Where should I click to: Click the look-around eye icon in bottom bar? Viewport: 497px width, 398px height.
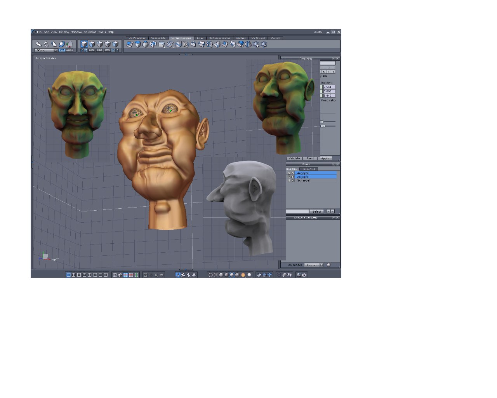point(162,275)
